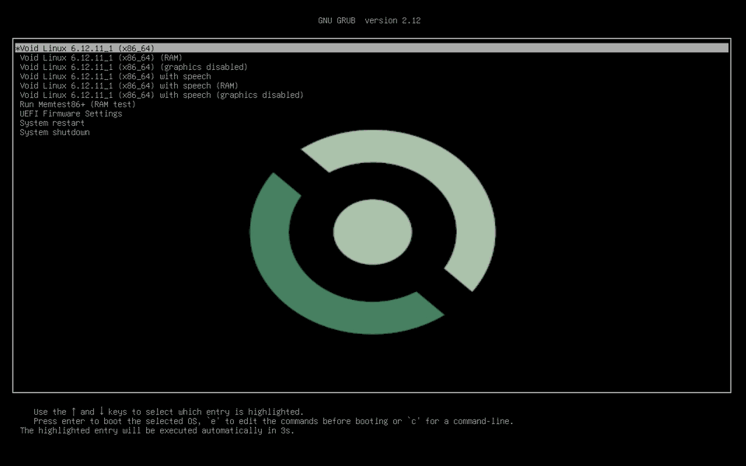Image resolution: width=746 pixels, height=466 pixels.
Task: Pick the plain Void Linux 'with speech' entry
Action: (x=115, y=76)
